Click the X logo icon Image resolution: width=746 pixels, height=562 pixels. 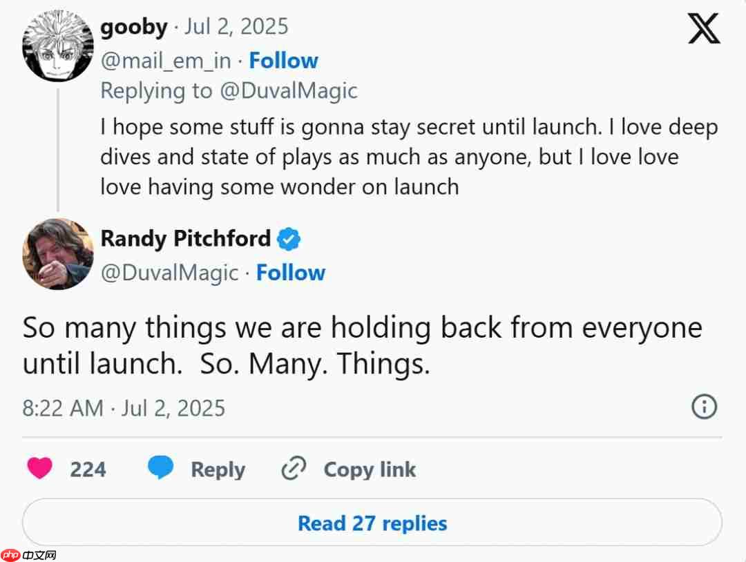point(704,28)
